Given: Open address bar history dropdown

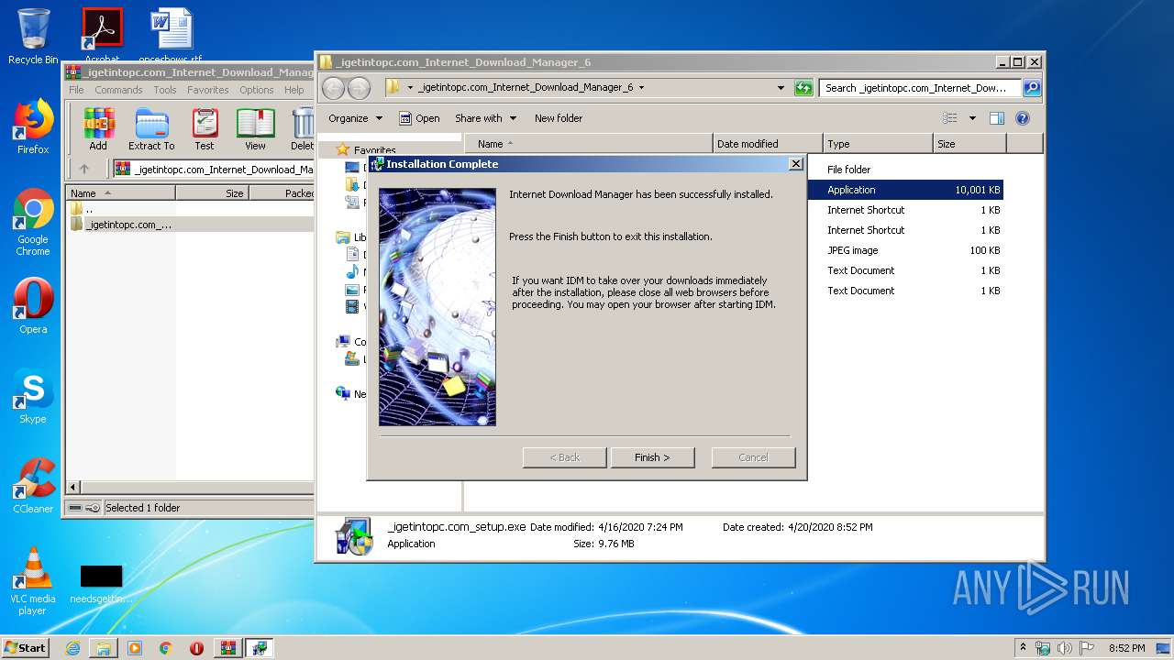Looking at the screenshot, I should tap(781, 88).
